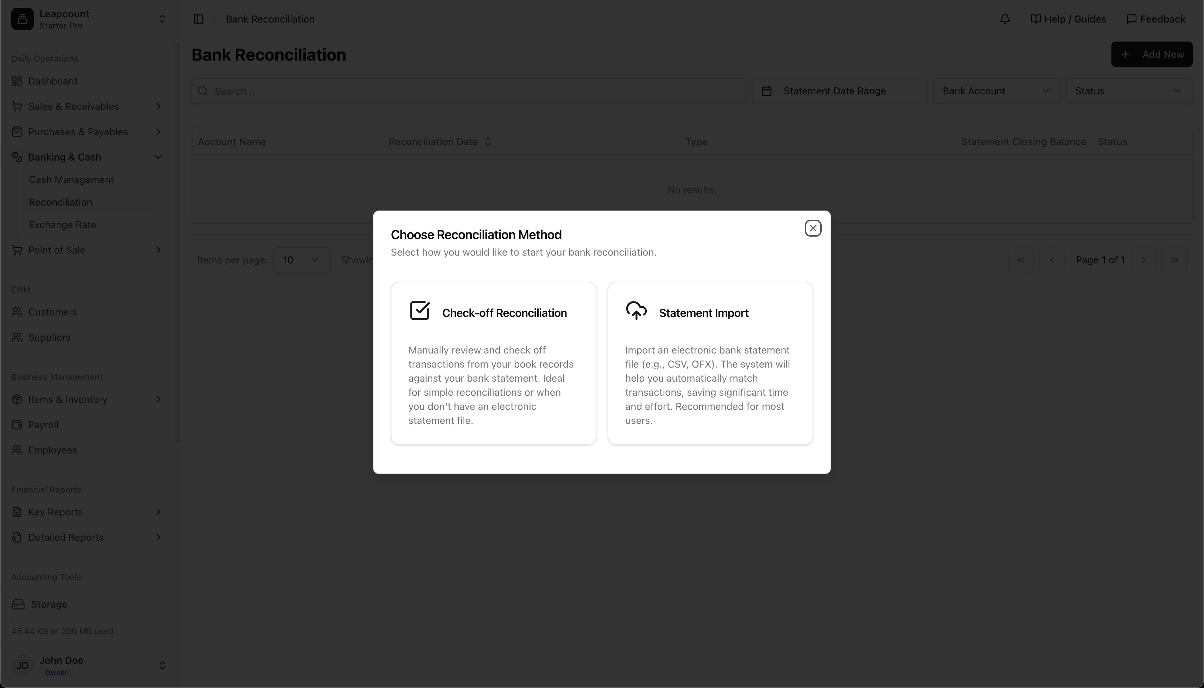Open Payroll in sidebar
The image size is (1204, 688).
point(90,425)
